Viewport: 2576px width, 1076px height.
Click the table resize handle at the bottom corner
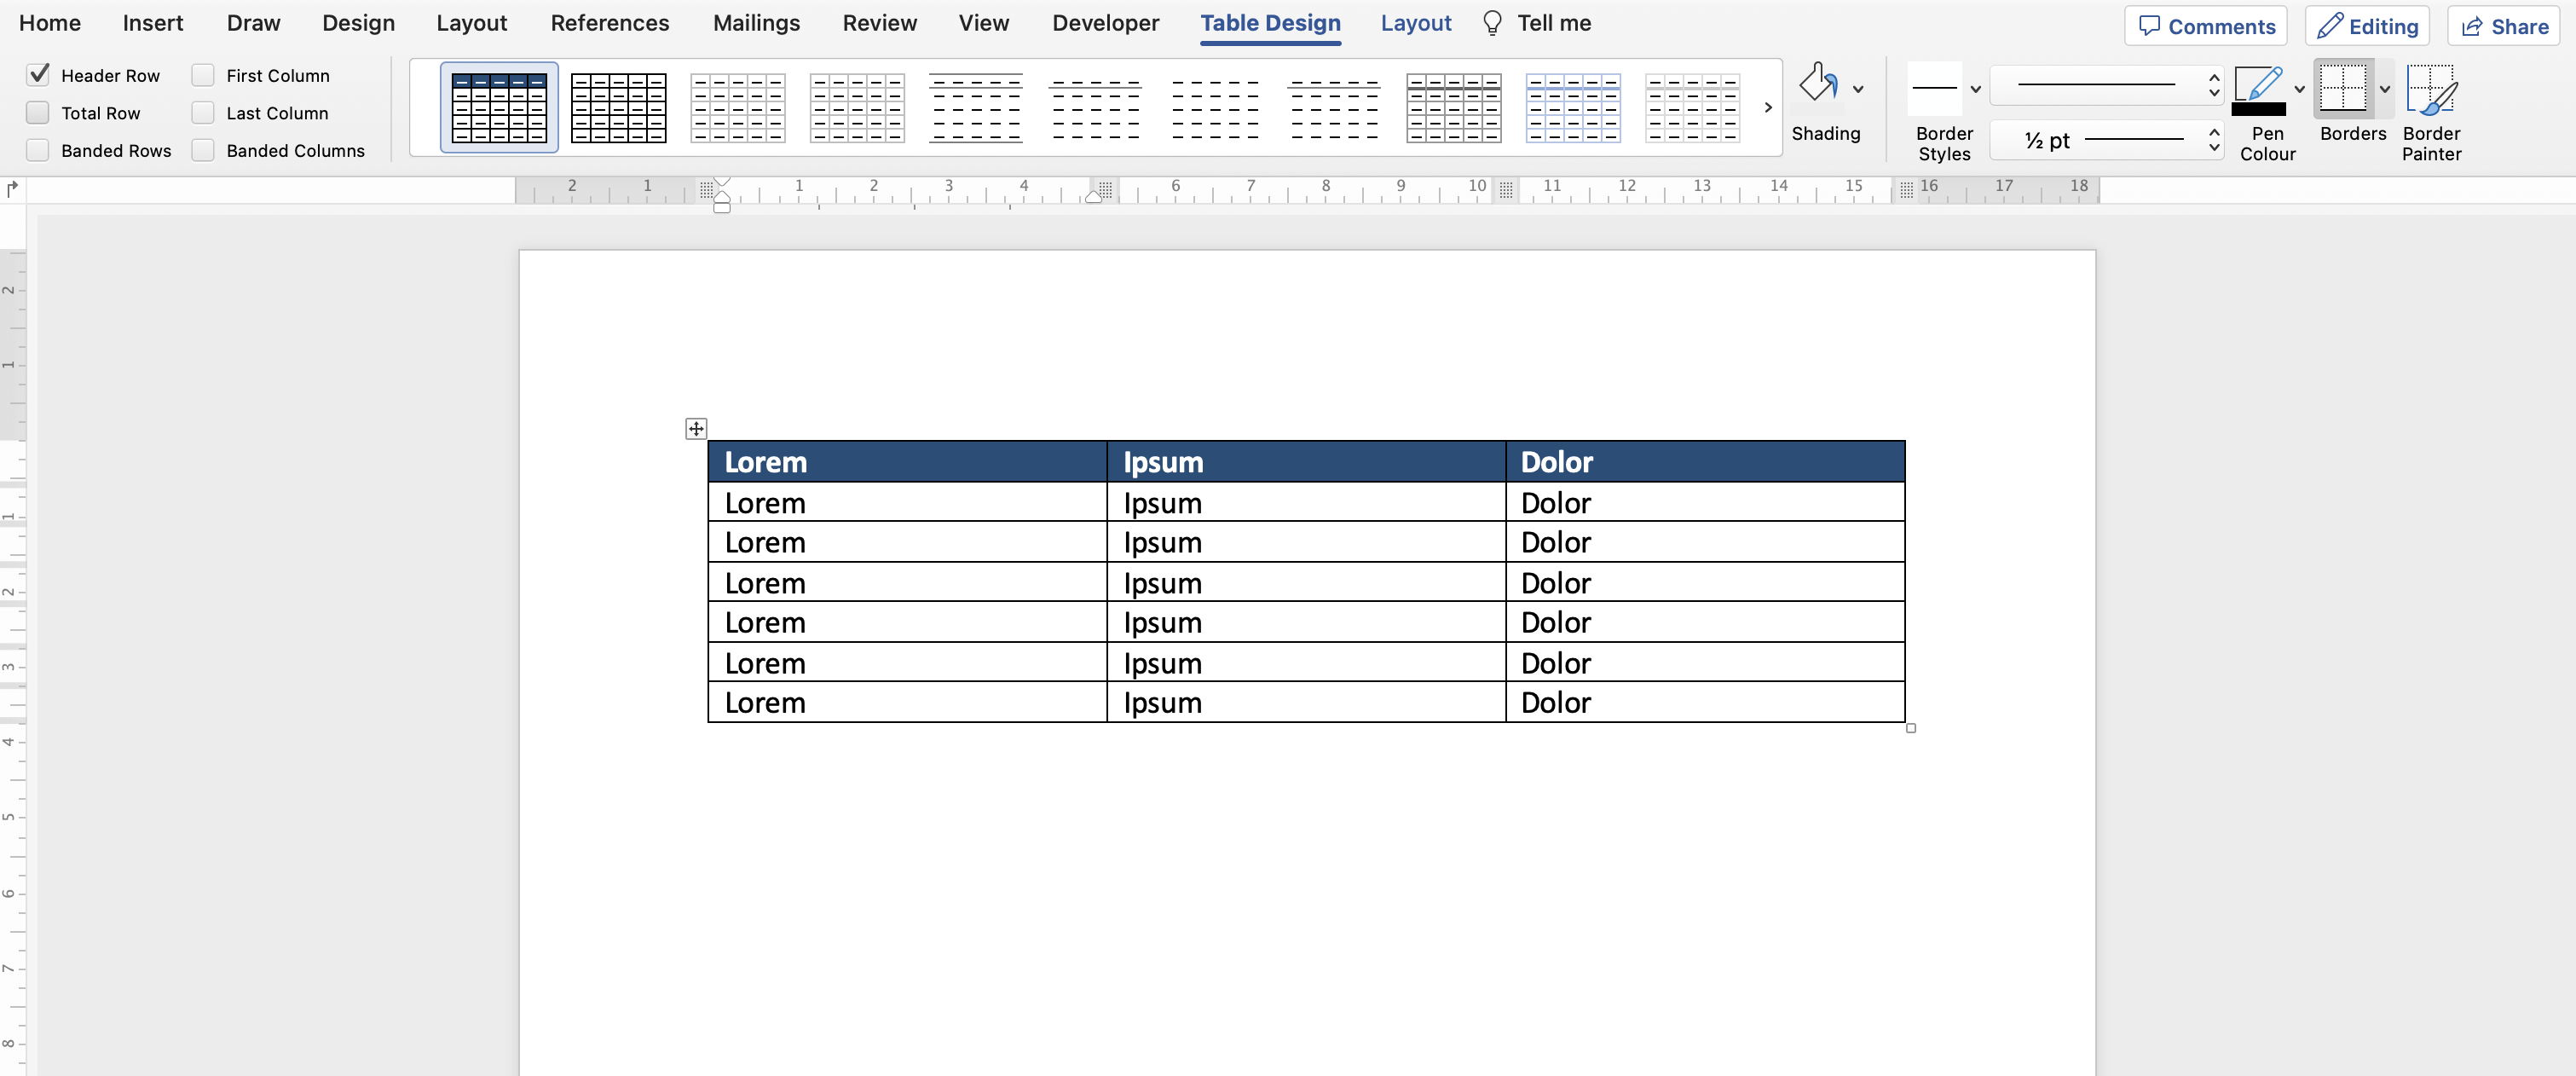pos(1911,728)
